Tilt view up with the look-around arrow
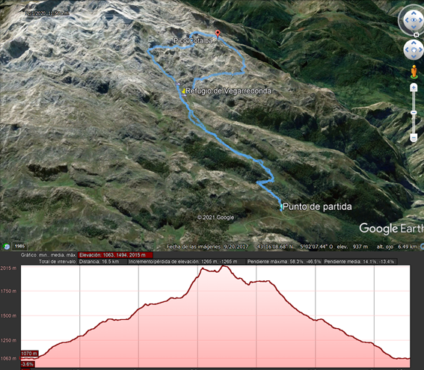 click(x=414, y=13)
